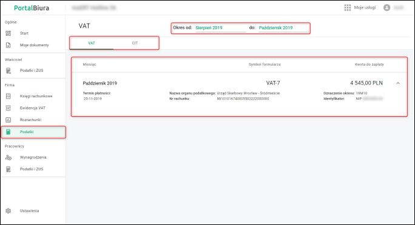
Task: Click the payment date 25-11-2019
Action: click(93, 99)
